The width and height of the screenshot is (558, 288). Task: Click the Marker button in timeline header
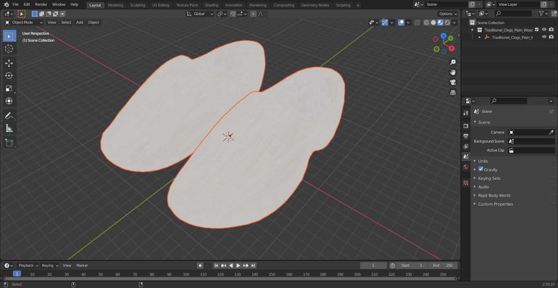[x=82, y=266]
